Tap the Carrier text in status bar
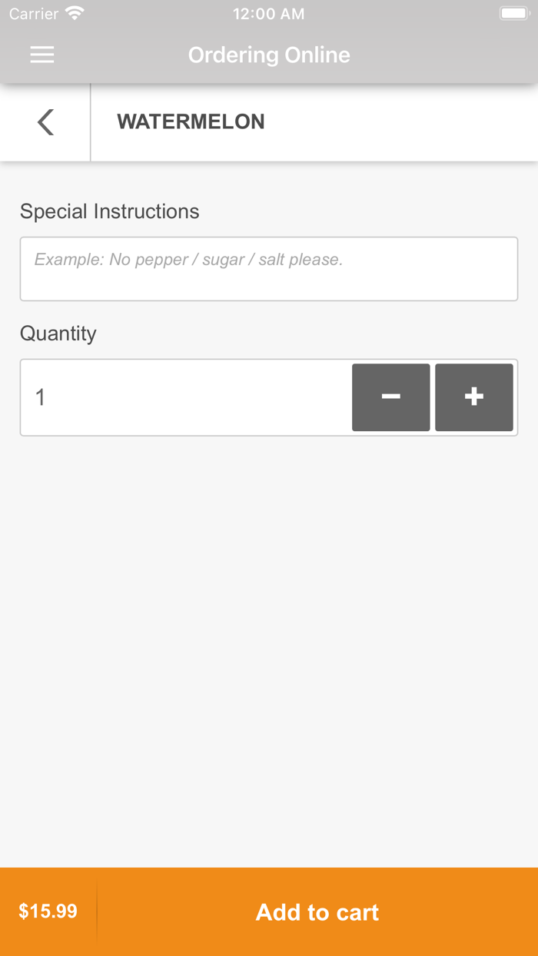 pyautogui.click(x=34, y=14)
